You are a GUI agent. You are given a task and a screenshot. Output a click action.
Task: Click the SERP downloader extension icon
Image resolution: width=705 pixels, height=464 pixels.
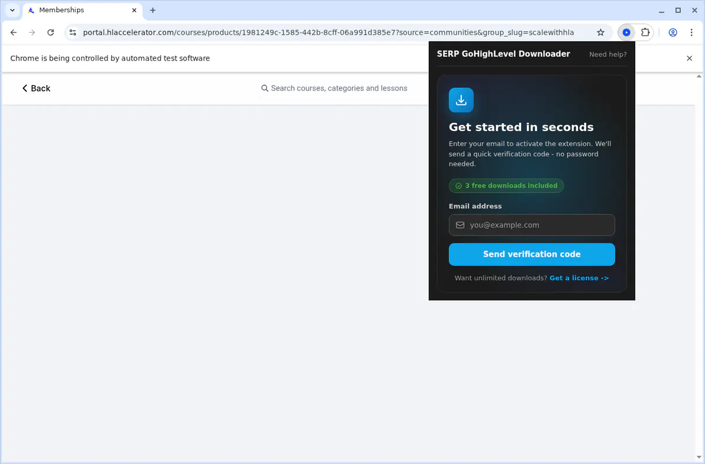626,33
